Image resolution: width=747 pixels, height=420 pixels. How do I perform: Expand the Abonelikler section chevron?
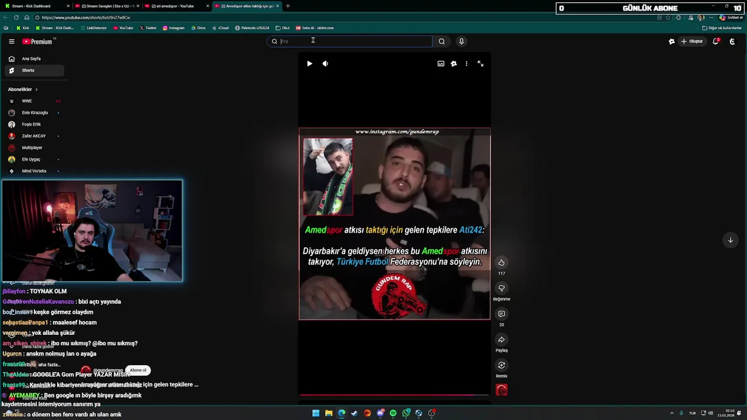click(x=36, y=89)
